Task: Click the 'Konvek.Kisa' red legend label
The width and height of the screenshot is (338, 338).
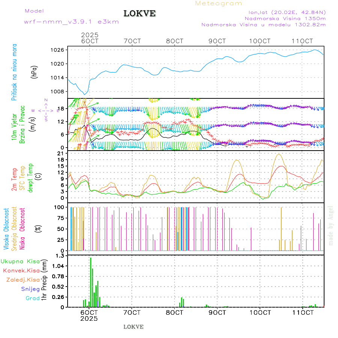Action: 21,270
